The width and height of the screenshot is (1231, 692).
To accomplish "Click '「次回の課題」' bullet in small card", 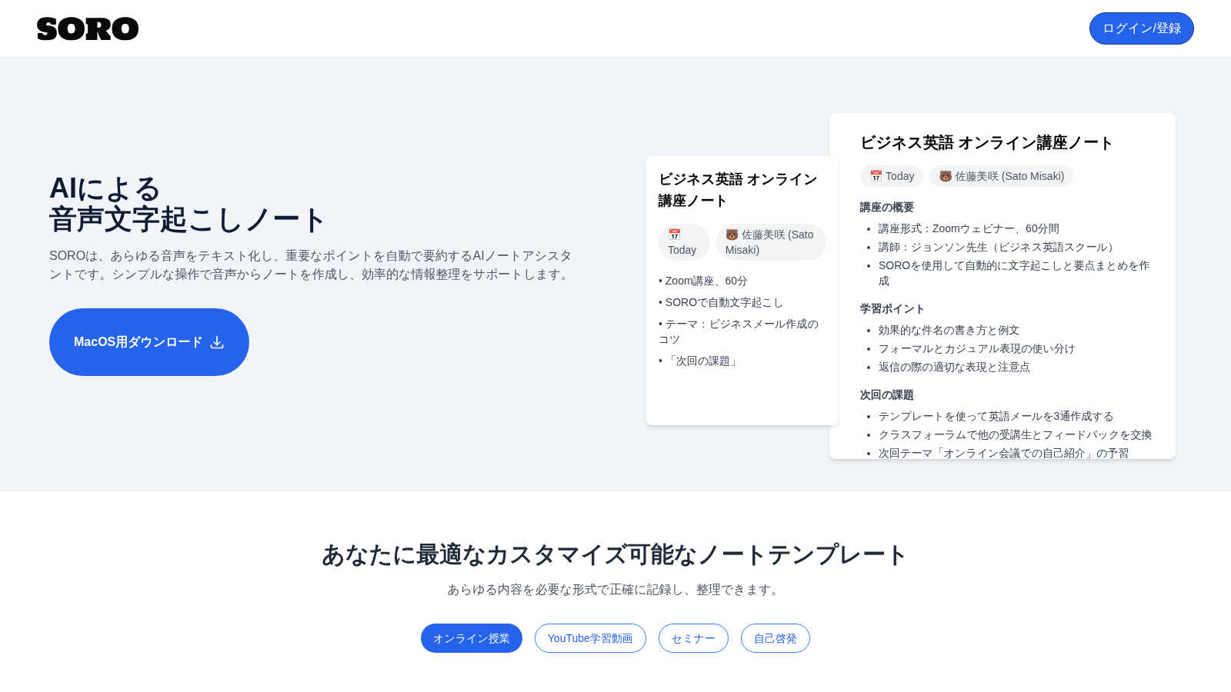I will pyautogui.click(x=700, y=361).
